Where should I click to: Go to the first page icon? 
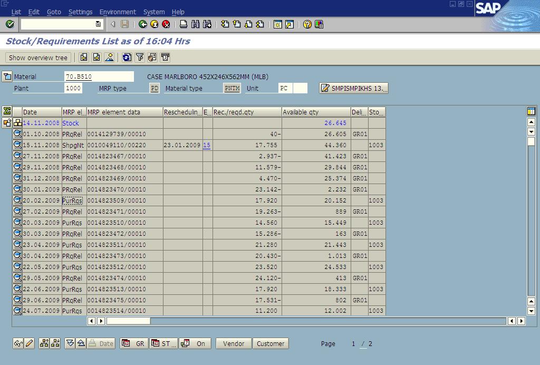coord(225,24)
